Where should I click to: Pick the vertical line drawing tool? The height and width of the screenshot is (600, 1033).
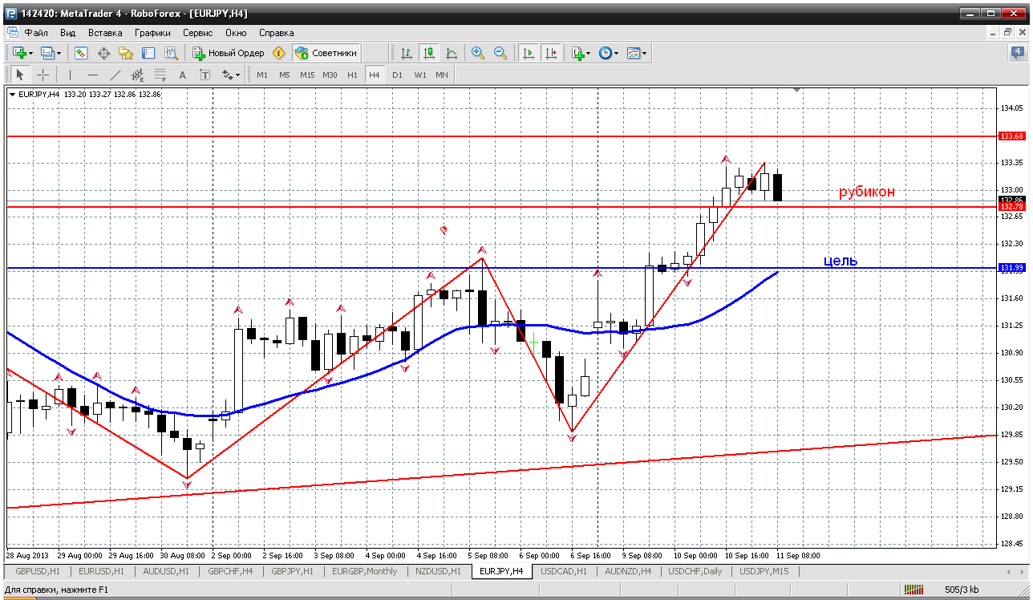[70, 75]
